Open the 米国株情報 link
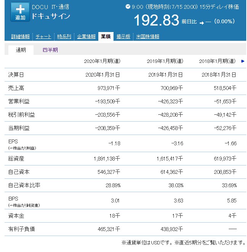247x252 pixels. pos(148,37)
